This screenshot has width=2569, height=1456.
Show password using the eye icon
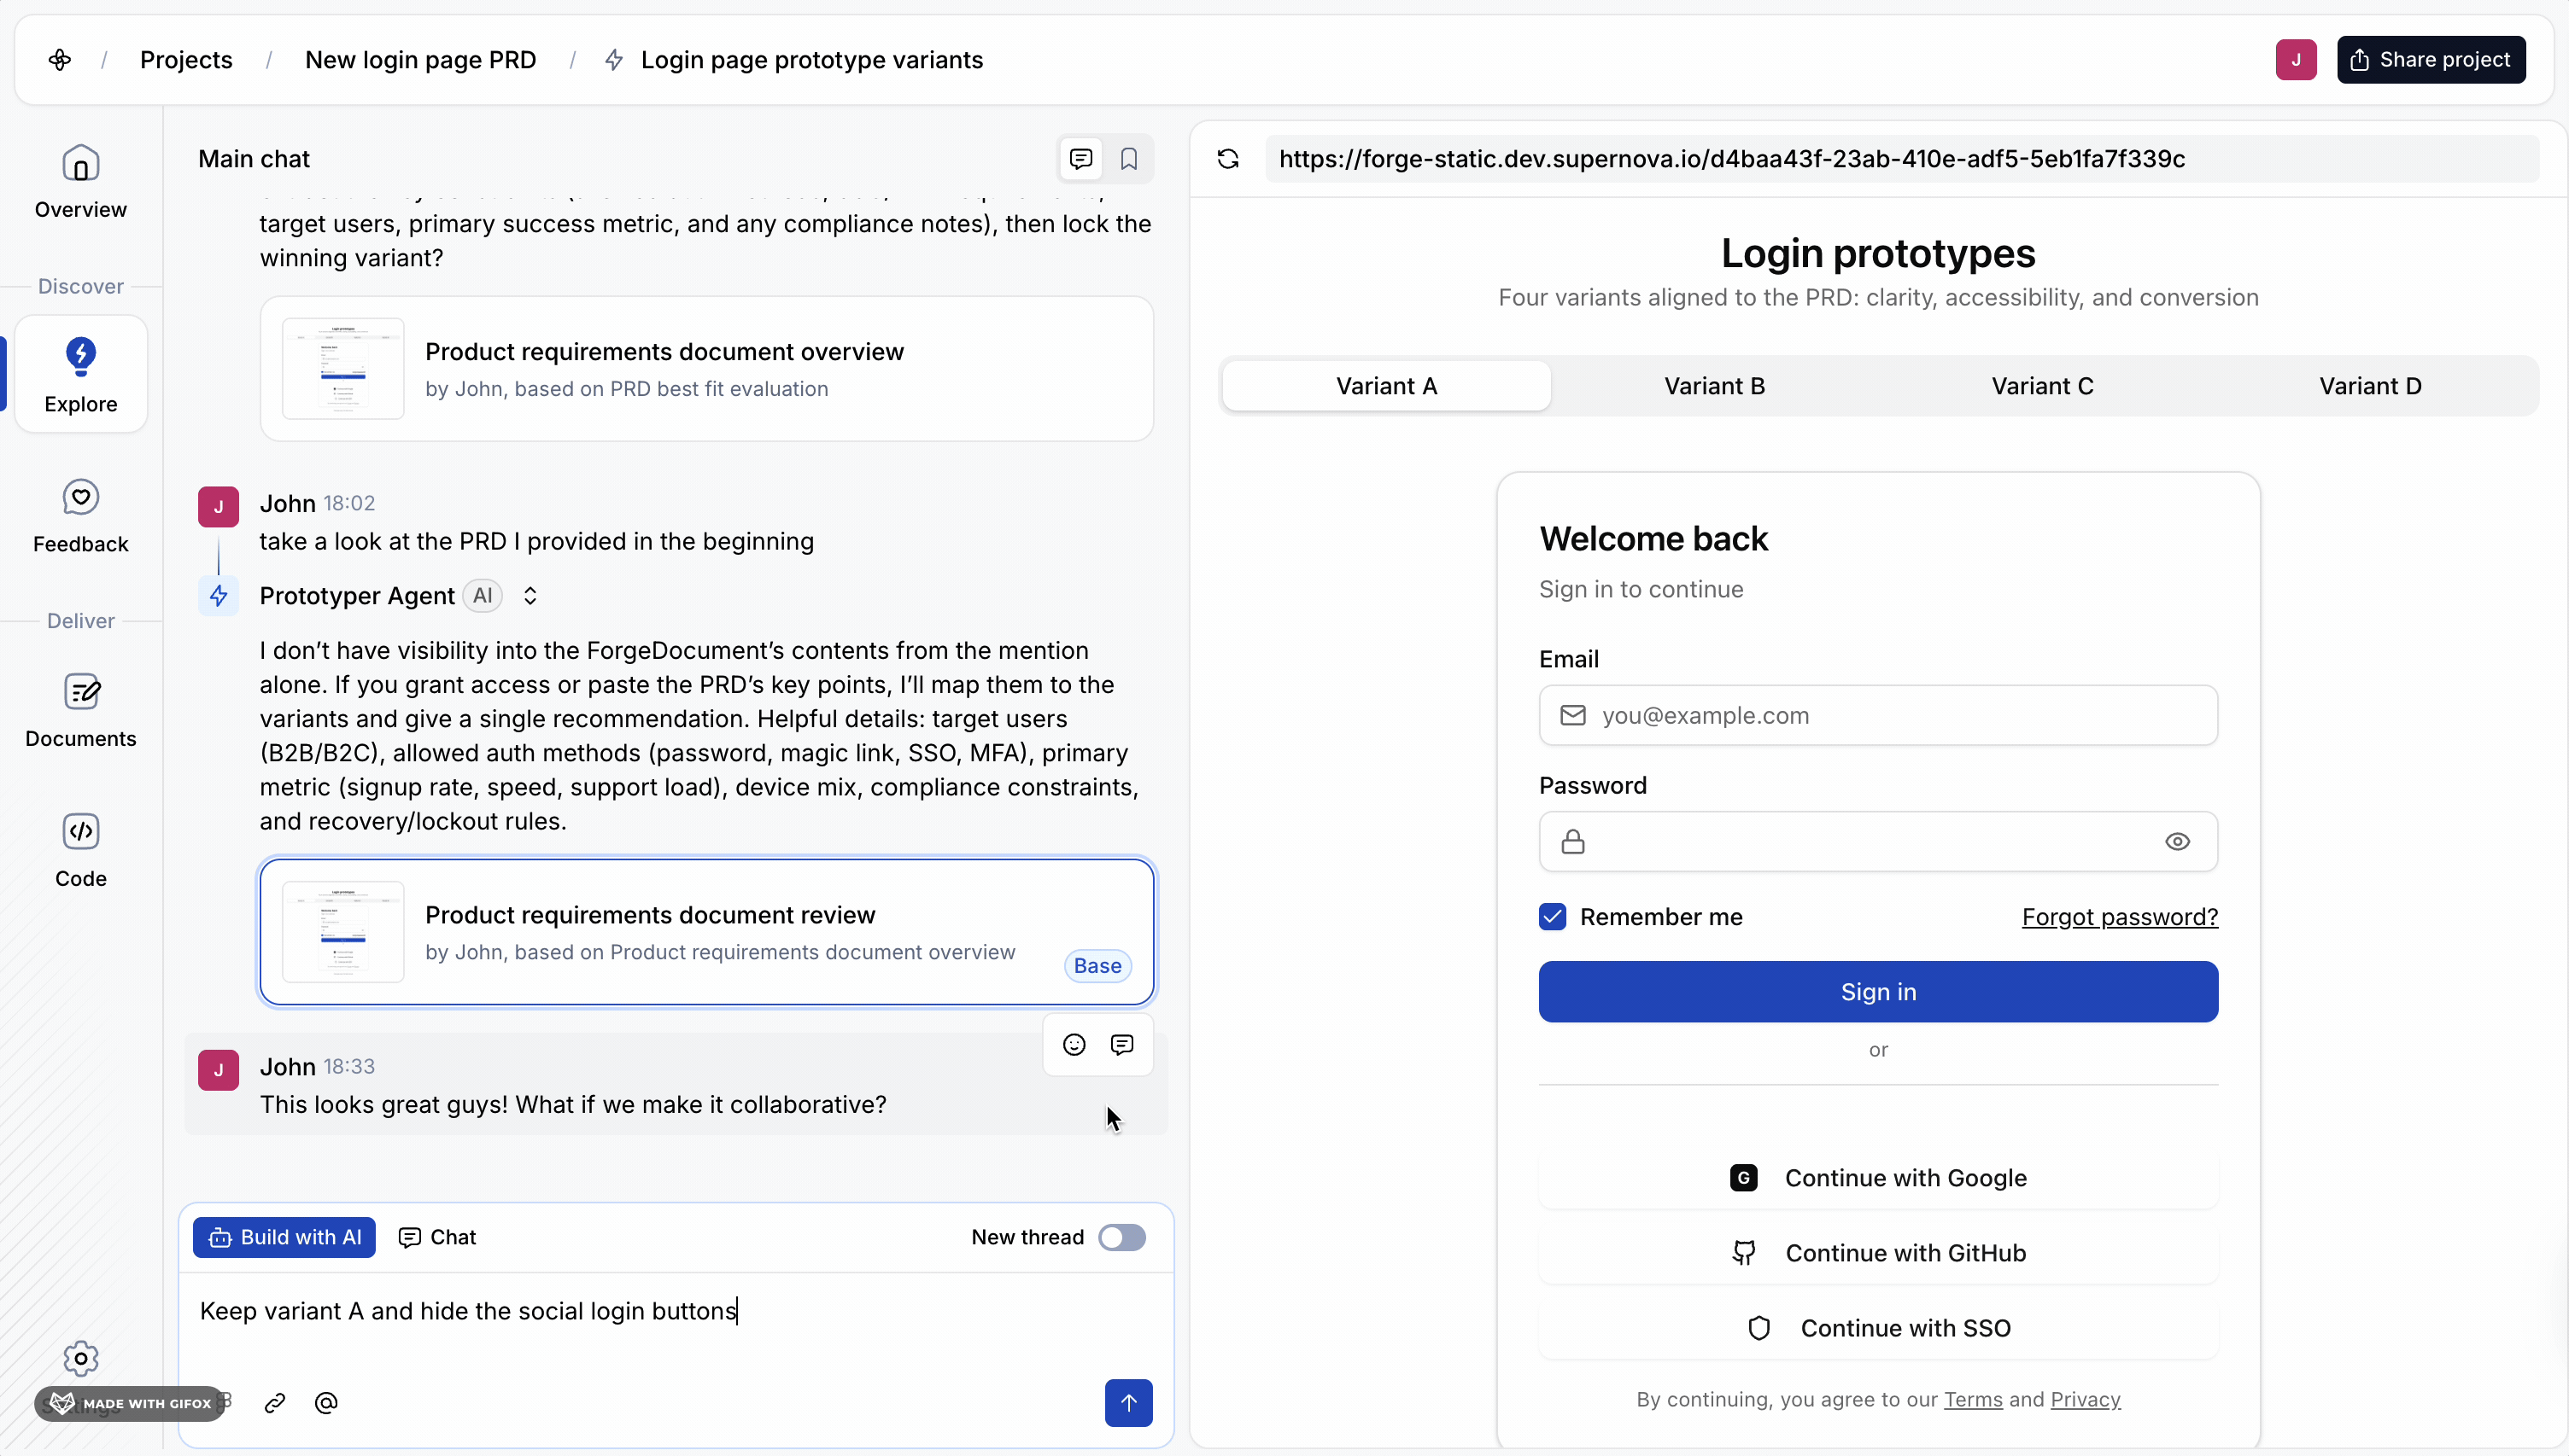[x=2177, y=842]
